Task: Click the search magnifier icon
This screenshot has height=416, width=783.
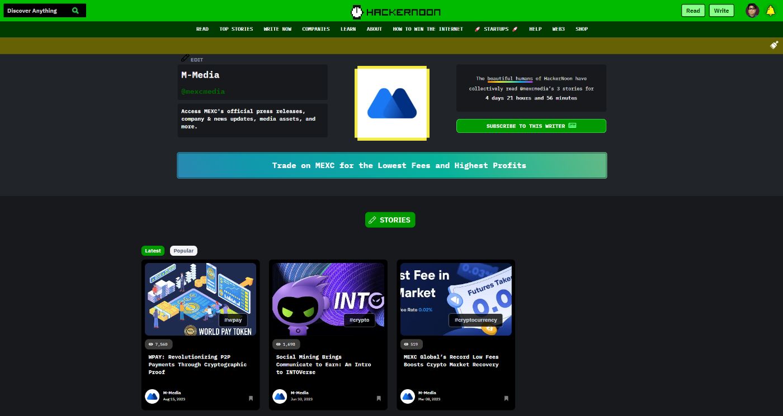Action: (x=76, y=11)
